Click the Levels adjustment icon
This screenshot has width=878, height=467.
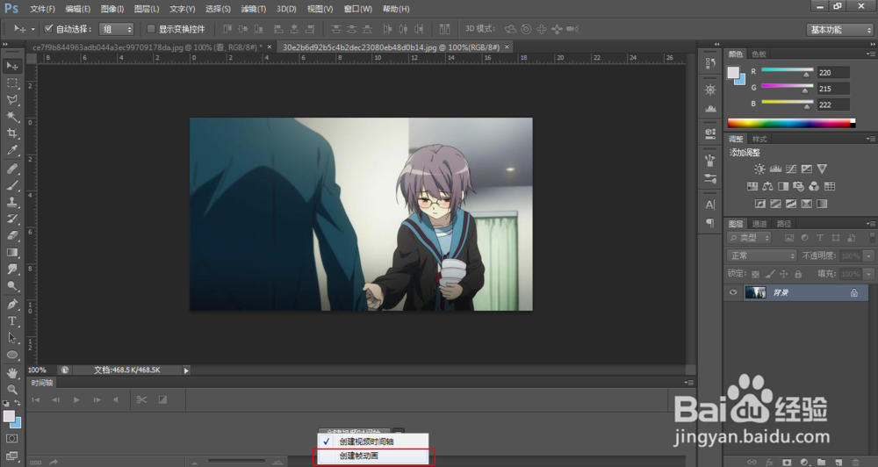click(x=775, y=169)
